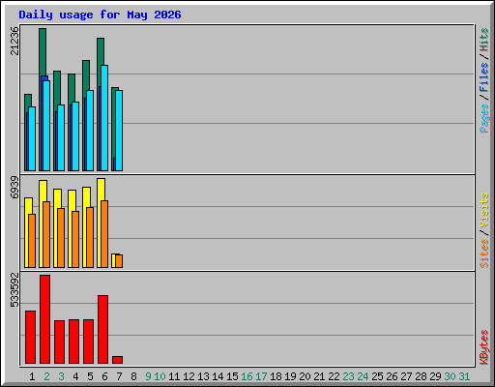Select the day 9 axis label

148,376
